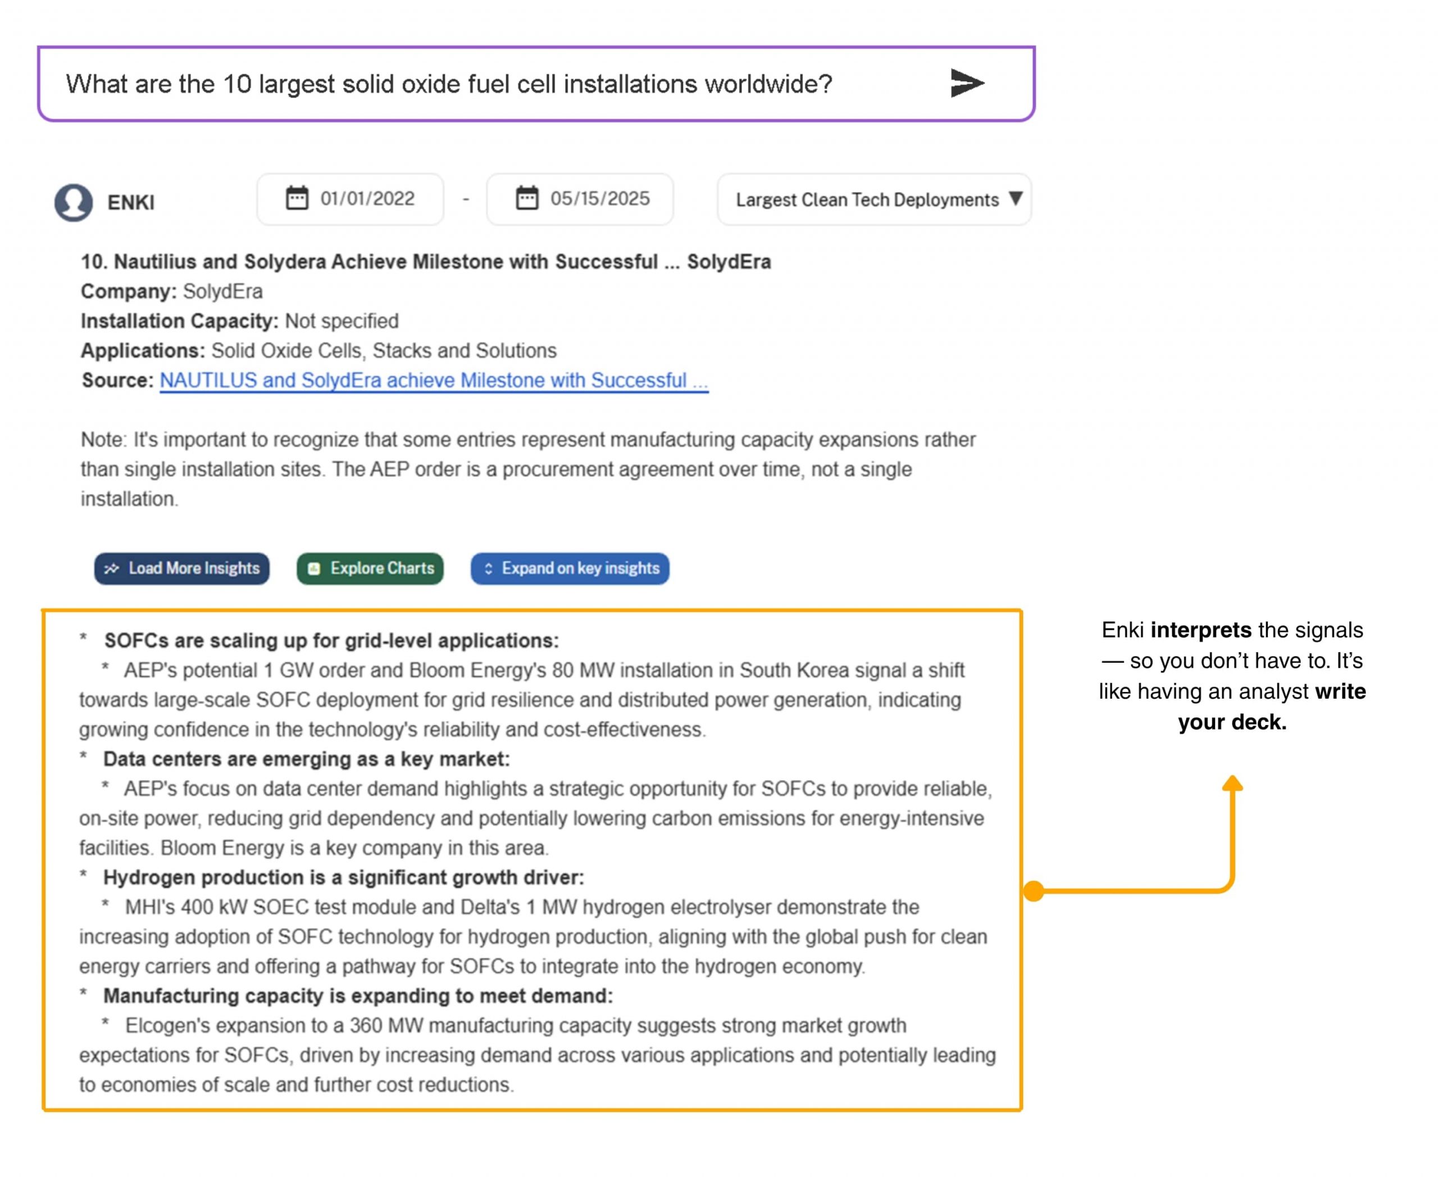Image resolution: width=1438 pixels, height=1198 pixels.
Task: Click the orange connector dot on insights box
Action: point(1034,891)
